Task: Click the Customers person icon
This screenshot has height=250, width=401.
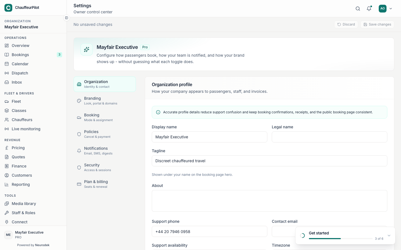Action: (7, 175)
